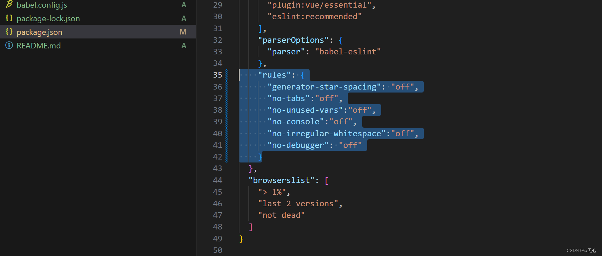Click the "parserOptions" key
Viewport: 602px width, 256px height.
pyautogui.click(x=293, y=40)
